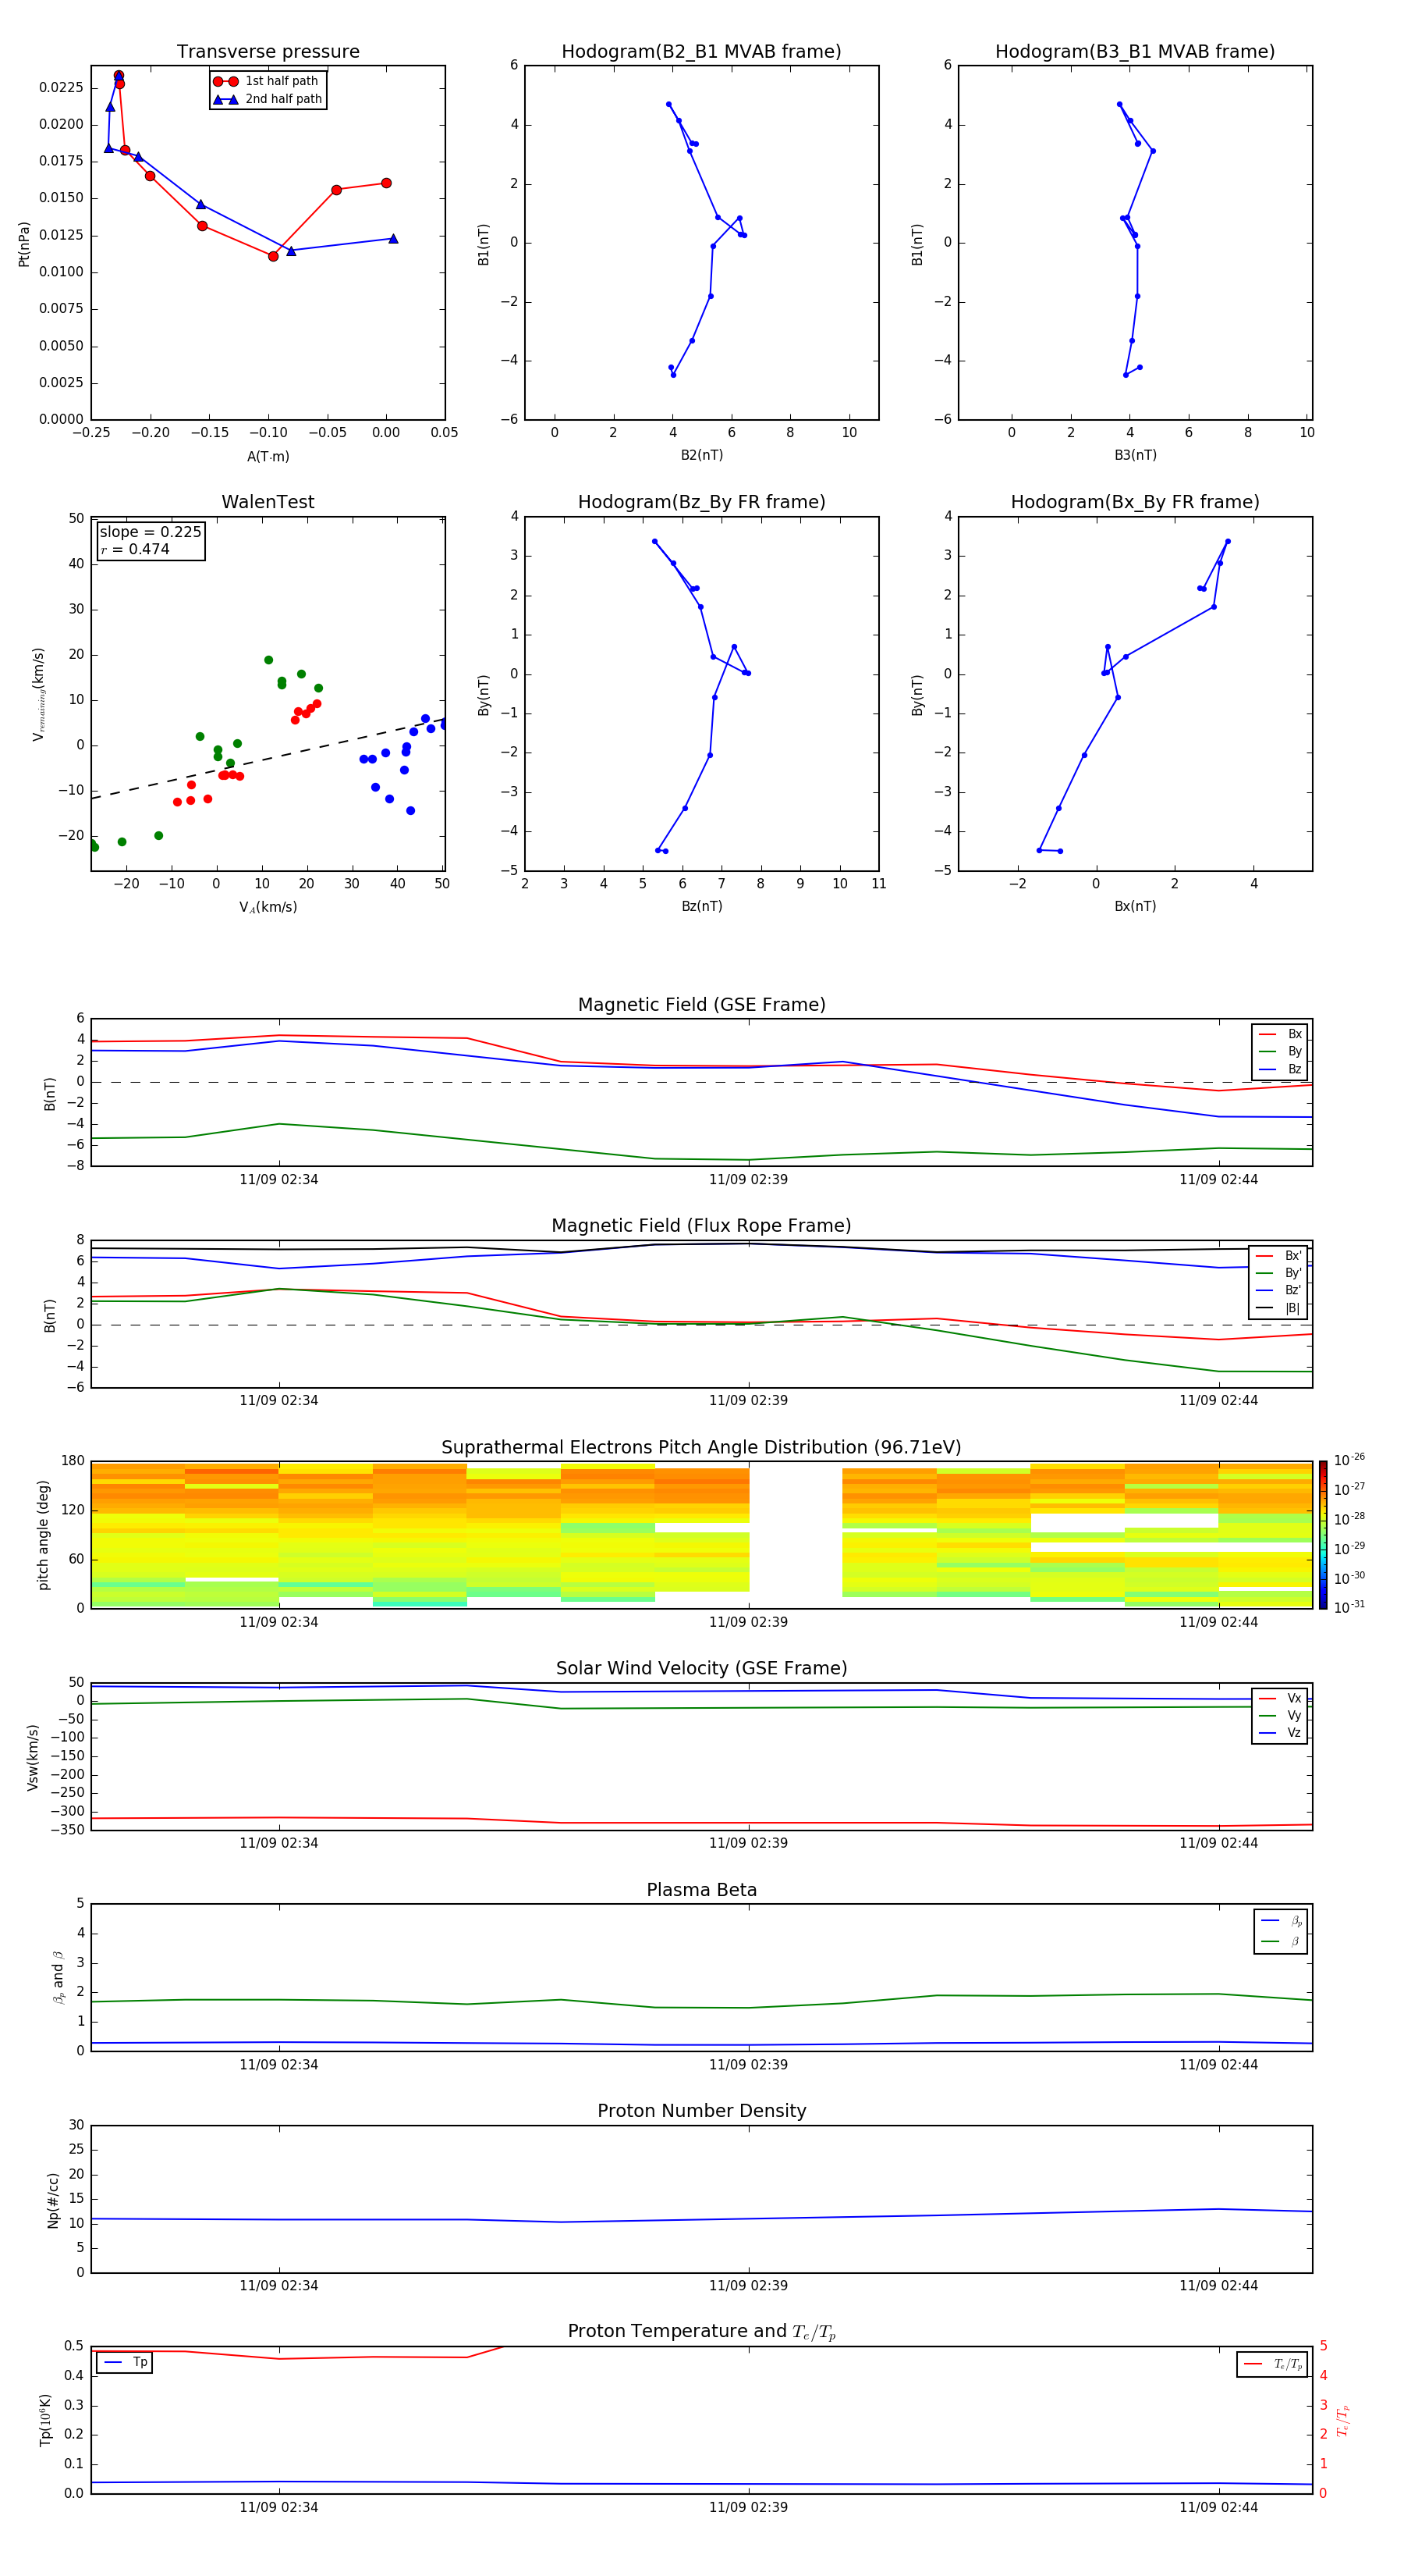Click the 'Transverse pressure' plot title
Viewport: 1404px width, 2576px height.
pyautogui.click(x=268, y=52)
